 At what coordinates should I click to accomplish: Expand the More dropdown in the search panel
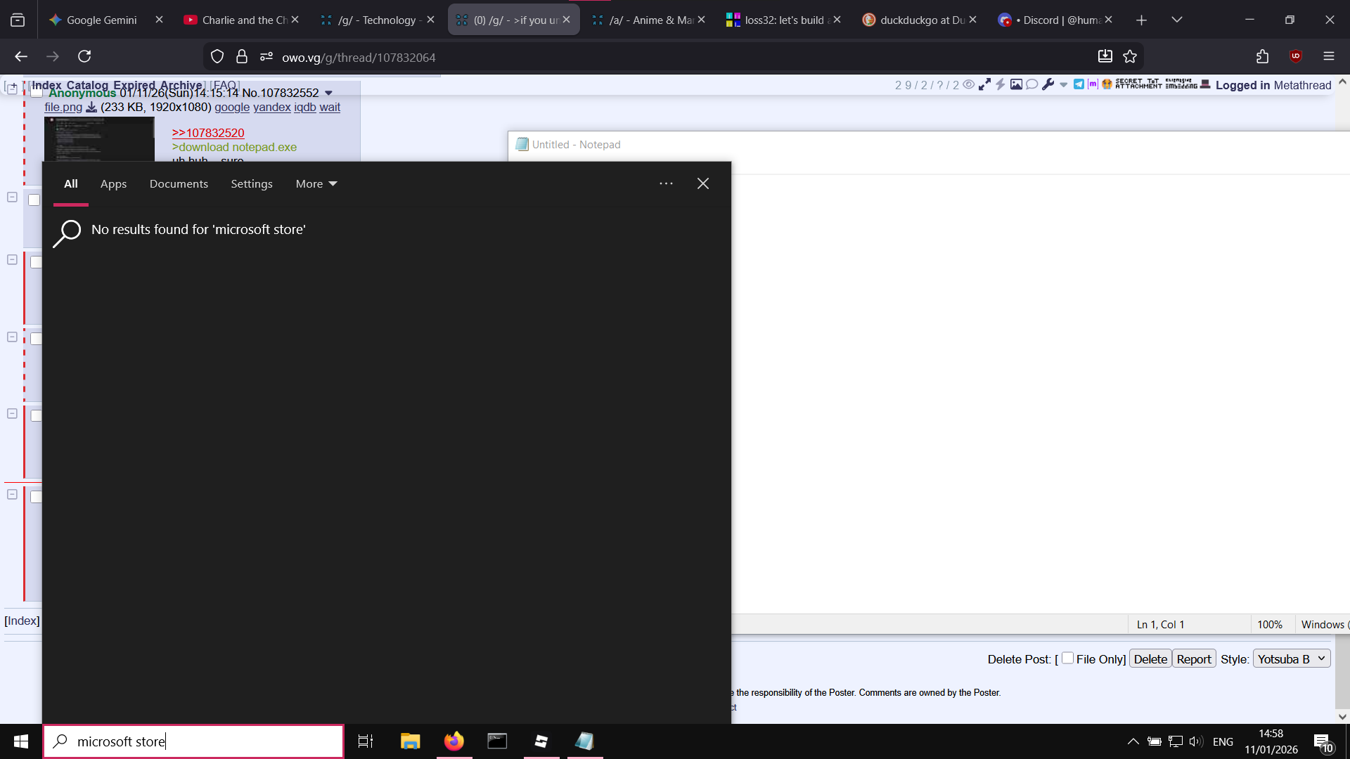[x=316, y=184]
